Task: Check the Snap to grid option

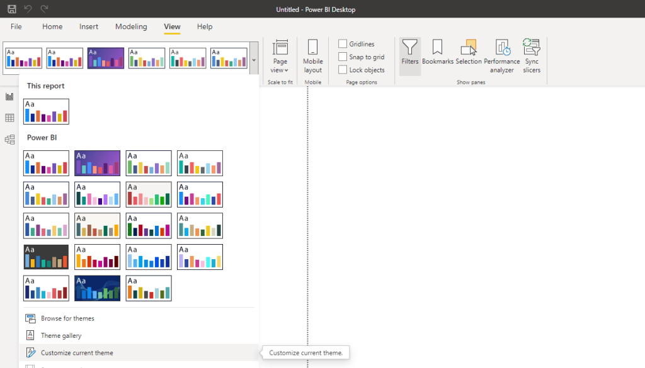Action: click(x=343, y=57)
